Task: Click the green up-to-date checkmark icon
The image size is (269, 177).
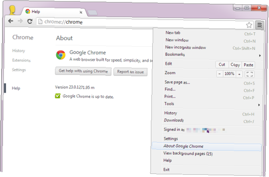Action: (58, 96)
